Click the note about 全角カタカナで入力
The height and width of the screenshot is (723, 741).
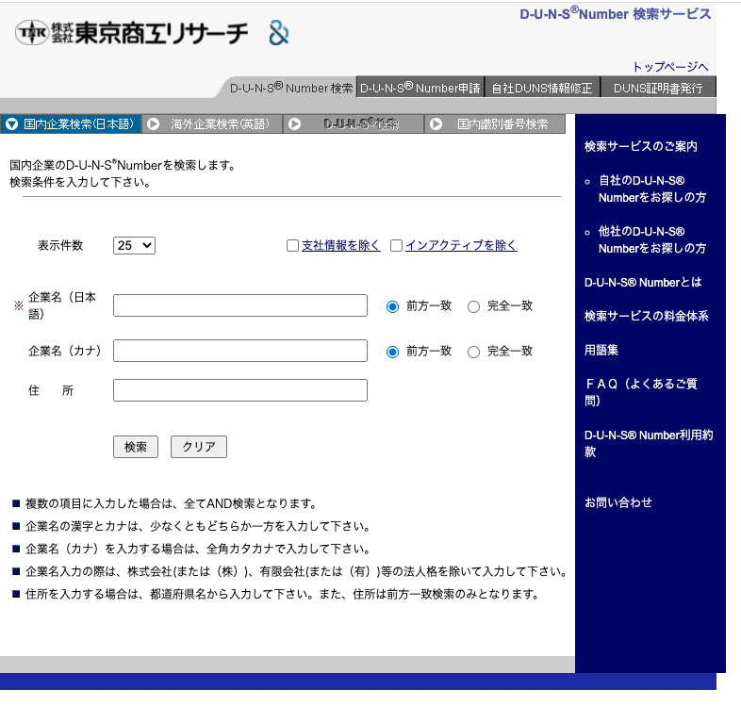[x=198, y=550]
